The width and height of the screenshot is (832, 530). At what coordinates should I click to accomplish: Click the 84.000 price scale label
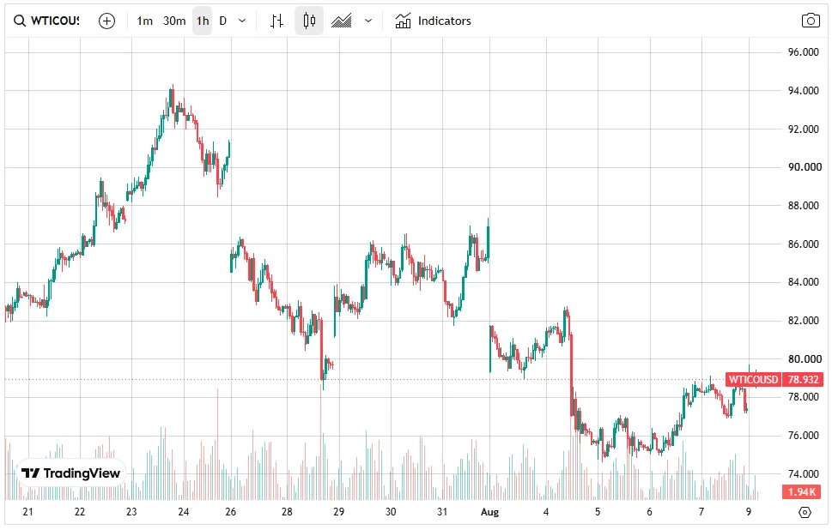pyautogui.click(x=804, y=282)
